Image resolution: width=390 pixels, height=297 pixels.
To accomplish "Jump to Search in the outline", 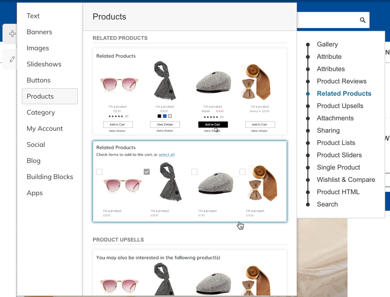I will point(327,204).
